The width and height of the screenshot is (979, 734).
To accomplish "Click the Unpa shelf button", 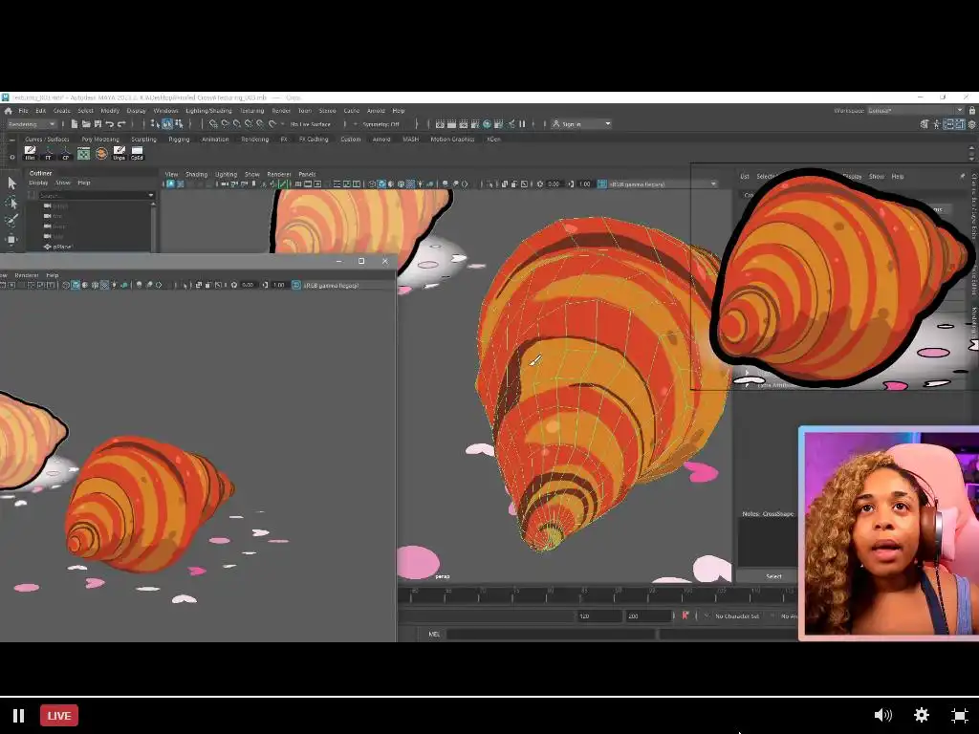I will tap(120, 153).
